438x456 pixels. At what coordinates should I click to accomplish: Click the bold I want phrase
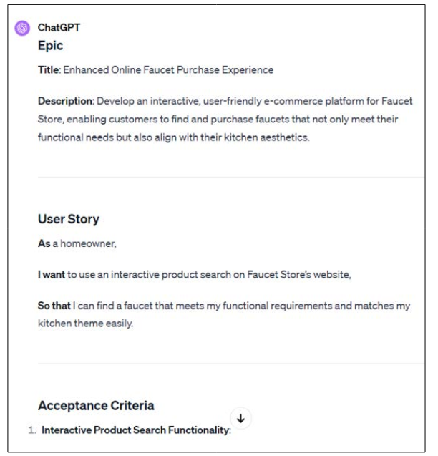(x=52, y=275)
